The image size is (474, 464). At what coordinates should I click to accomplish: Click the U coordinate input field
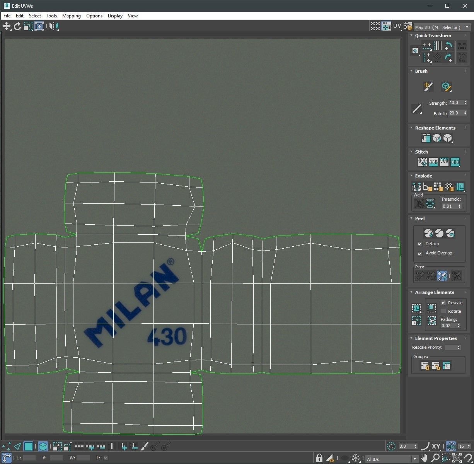click(29, 458)
